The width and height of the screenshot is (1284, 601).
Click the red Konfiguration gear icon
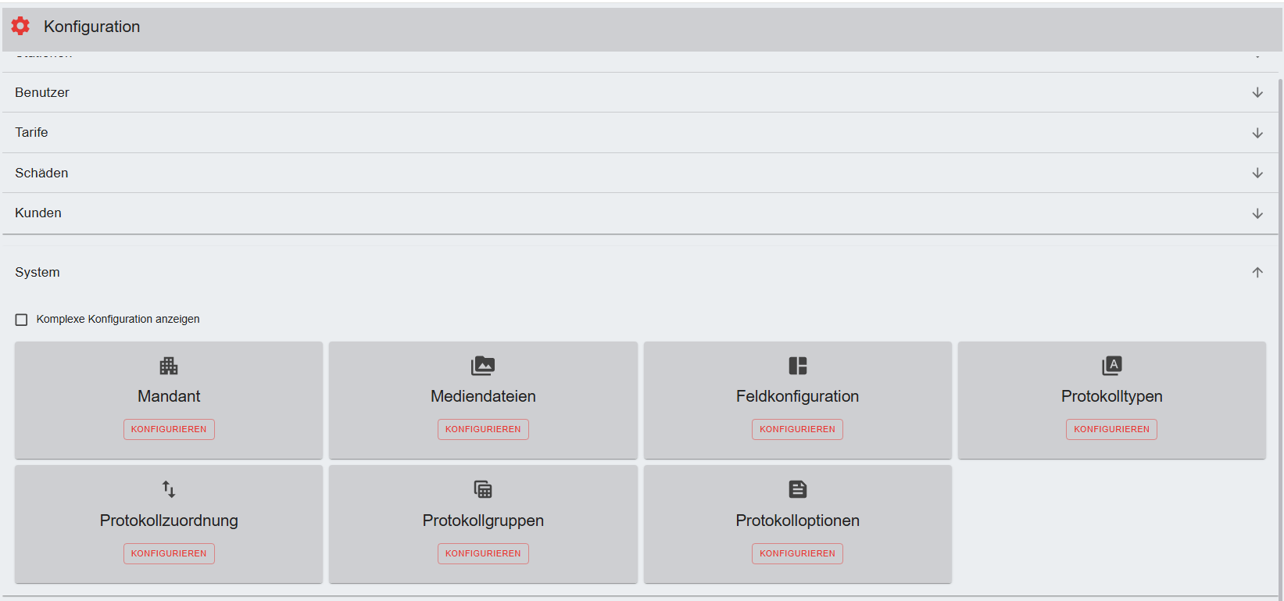[x=20, y=27]
